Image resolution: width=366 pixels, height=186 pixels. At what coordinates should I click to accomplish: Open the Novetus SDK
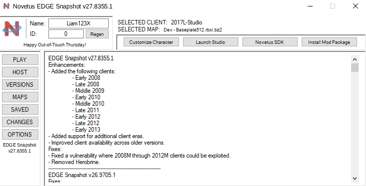pyautogui.click(x=270, y=42)
